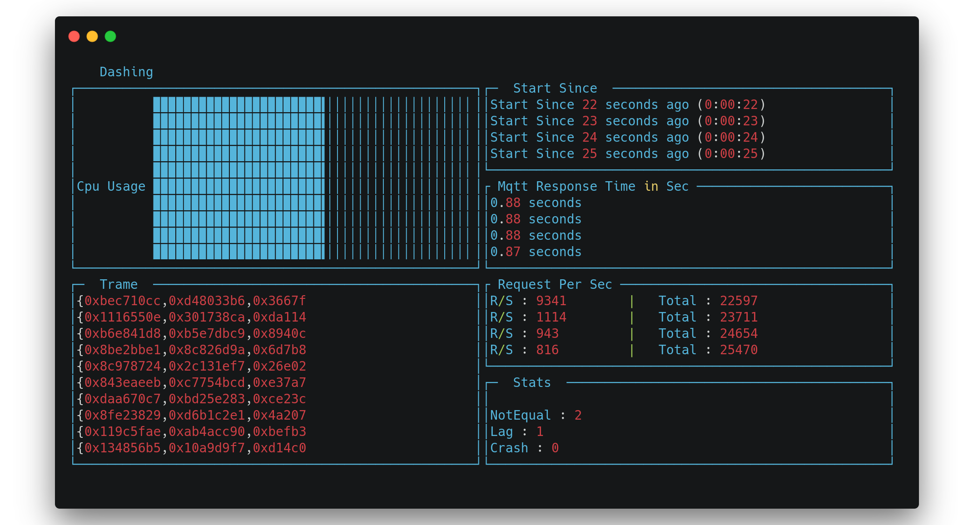Select the 0.87 seconds response entry
The image size is (973, 525).
(536, 252)
